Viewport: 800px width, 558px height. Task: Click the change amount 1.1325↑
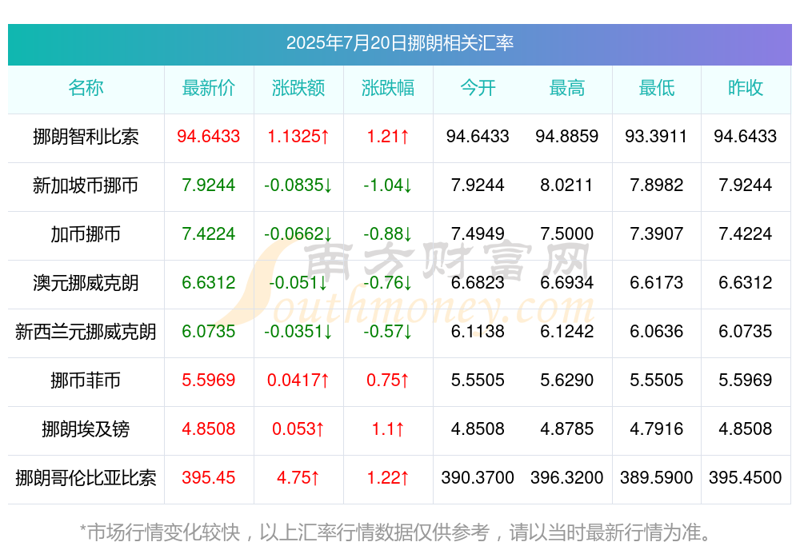298,137
